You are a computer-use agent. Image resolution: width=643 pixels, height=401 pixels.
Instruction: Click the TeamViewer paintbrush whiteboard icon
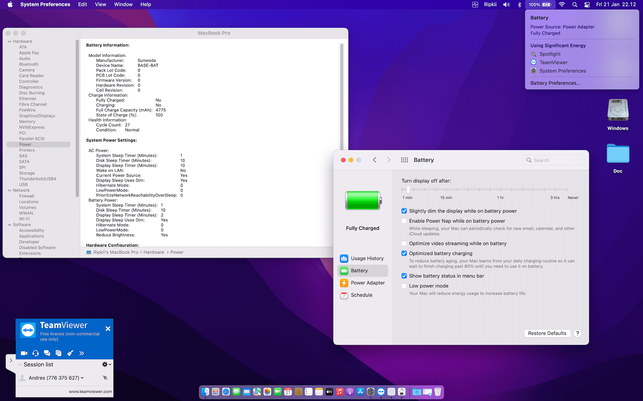coord(70,353)
